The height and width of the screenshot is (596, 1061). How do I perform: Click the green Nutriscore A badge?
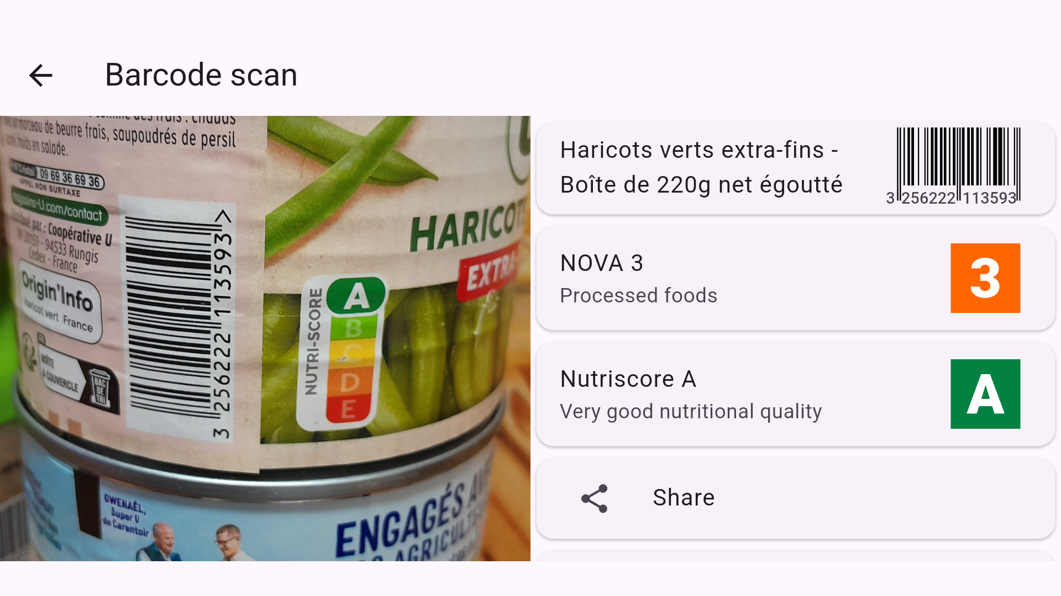[985, 394]
